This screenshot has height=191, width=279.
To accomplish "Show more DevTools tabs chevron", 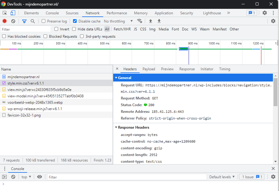I will (x=228, y=13).
